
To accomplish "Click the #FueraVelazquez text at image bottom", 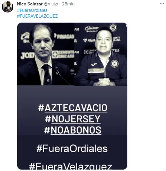I will point(71,166).
